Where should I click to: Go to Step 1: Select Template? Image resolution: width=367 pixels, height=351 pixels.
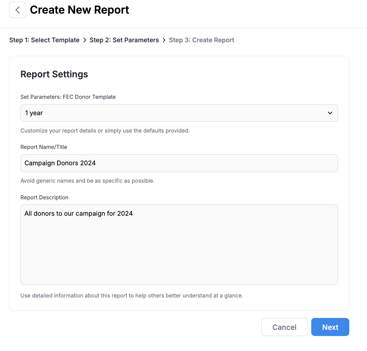44,40
